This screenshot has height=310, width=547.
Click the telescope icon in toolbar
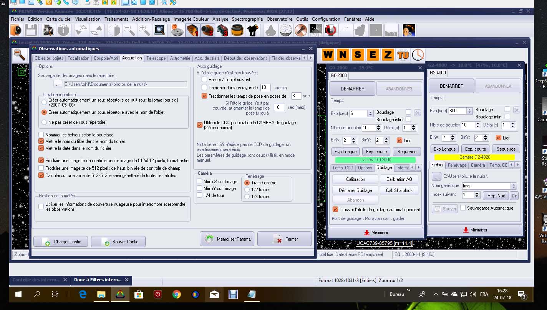252,30
